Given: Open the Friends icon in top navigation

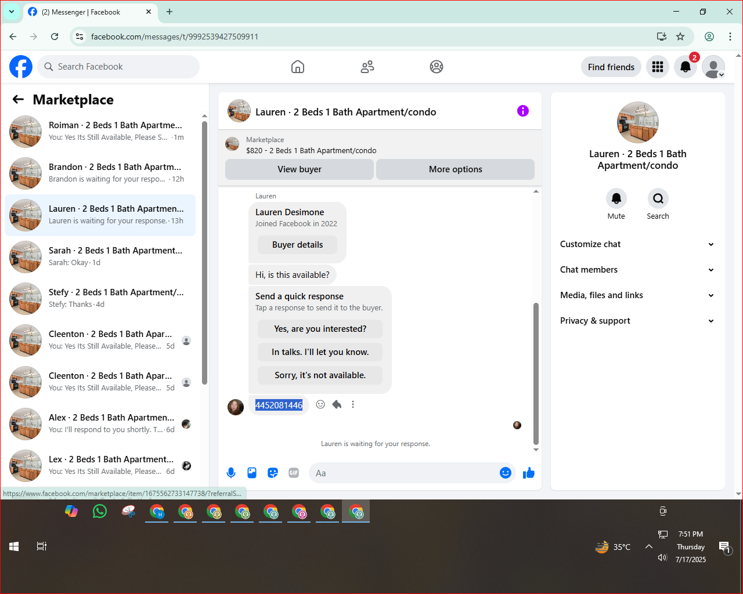Looking at the screenshot, I should coord(367,67).
